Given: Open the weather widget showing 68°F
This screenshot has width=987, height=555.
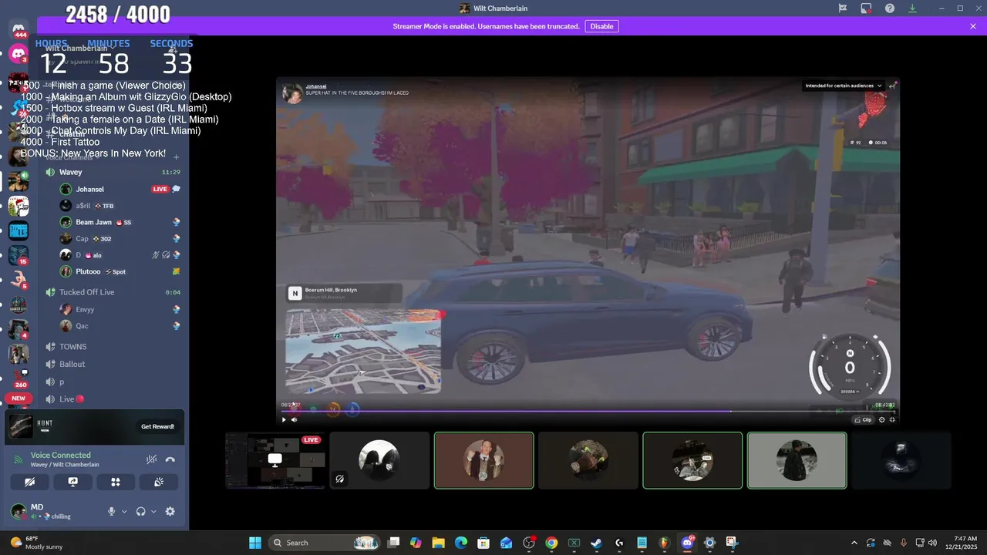Looking at the screenshot, I should [37, 543].
